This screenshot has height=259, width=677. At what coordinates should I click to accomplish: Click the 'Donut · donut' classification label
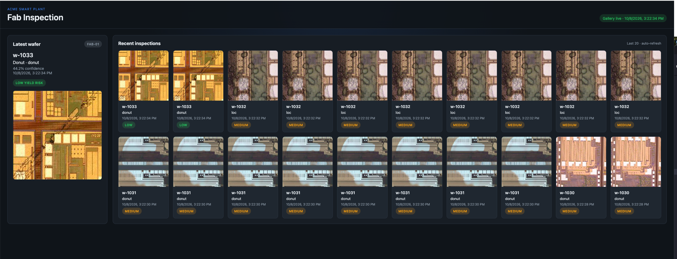click(26, 62)
